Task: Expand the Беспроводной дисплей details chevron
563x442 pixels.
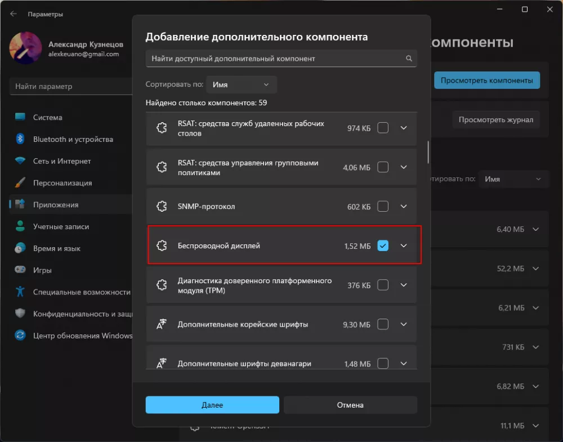Action: (403, 245)
